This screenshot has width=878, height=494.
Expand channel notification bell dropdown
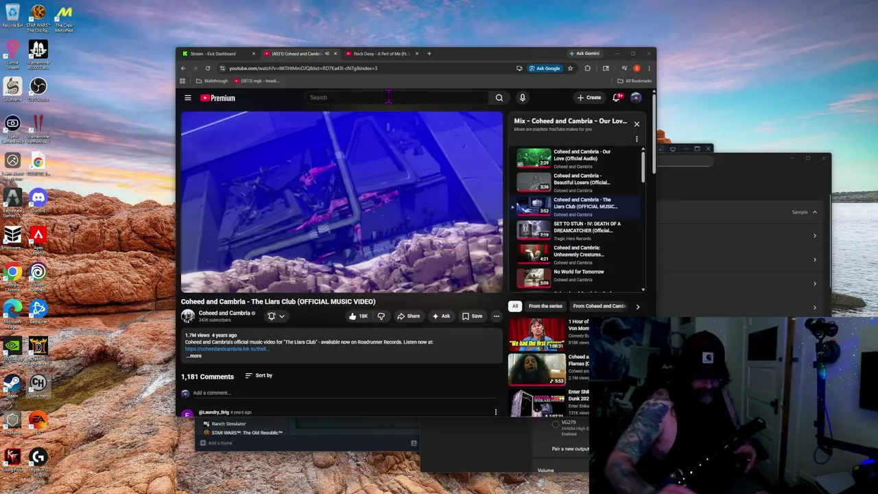tap(276, 316)
